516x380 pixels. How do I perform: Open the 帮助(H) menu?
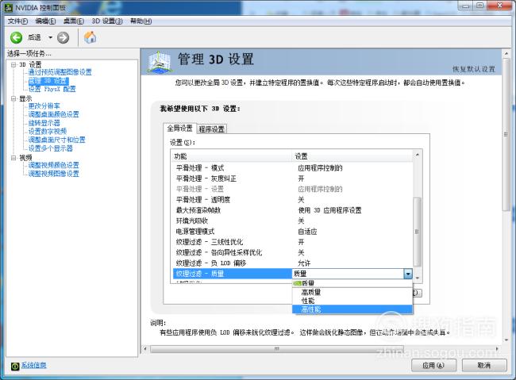point(141,21)
